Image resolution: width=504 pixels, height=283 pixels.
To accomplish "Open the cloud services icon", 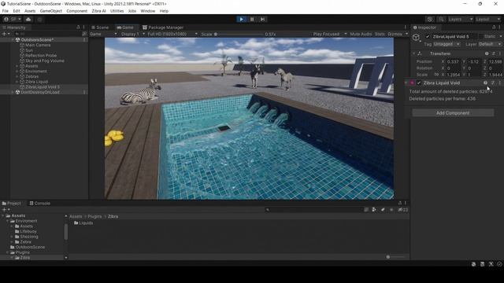I will [28, 19].
